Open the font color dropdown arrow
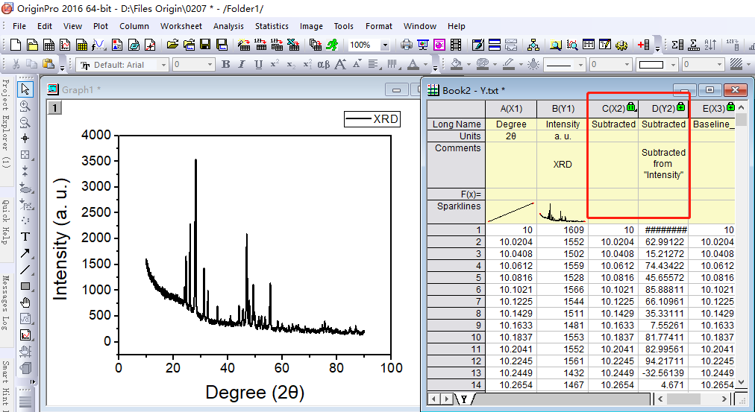 tap(425, 64)
